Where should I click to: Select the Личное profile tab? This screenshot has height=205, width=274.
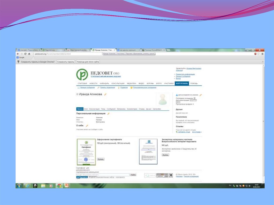[80, 109]
